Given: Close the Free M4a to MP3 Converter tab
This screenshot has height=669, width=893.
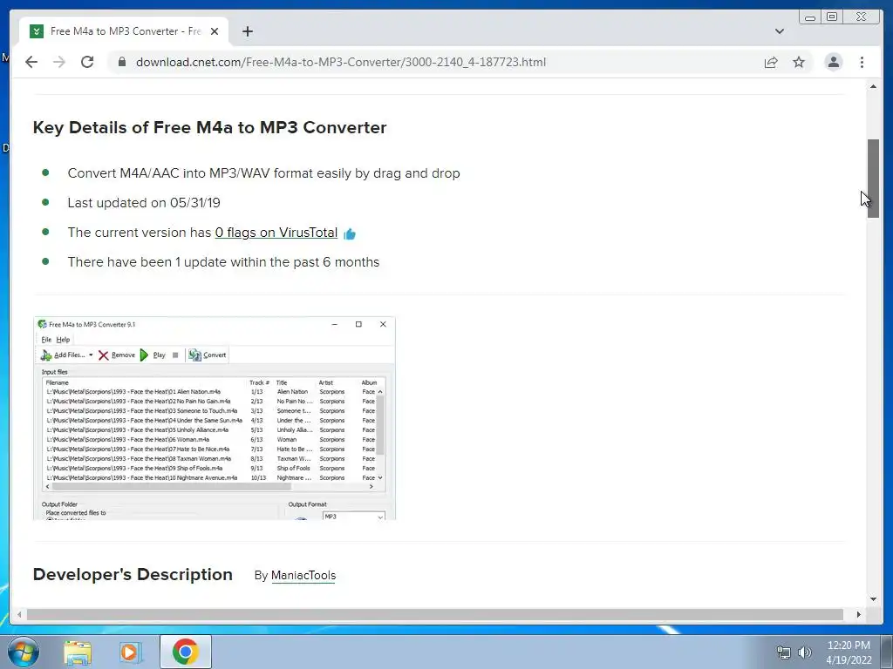Looking at the screenshot, I should coord(215,31).
